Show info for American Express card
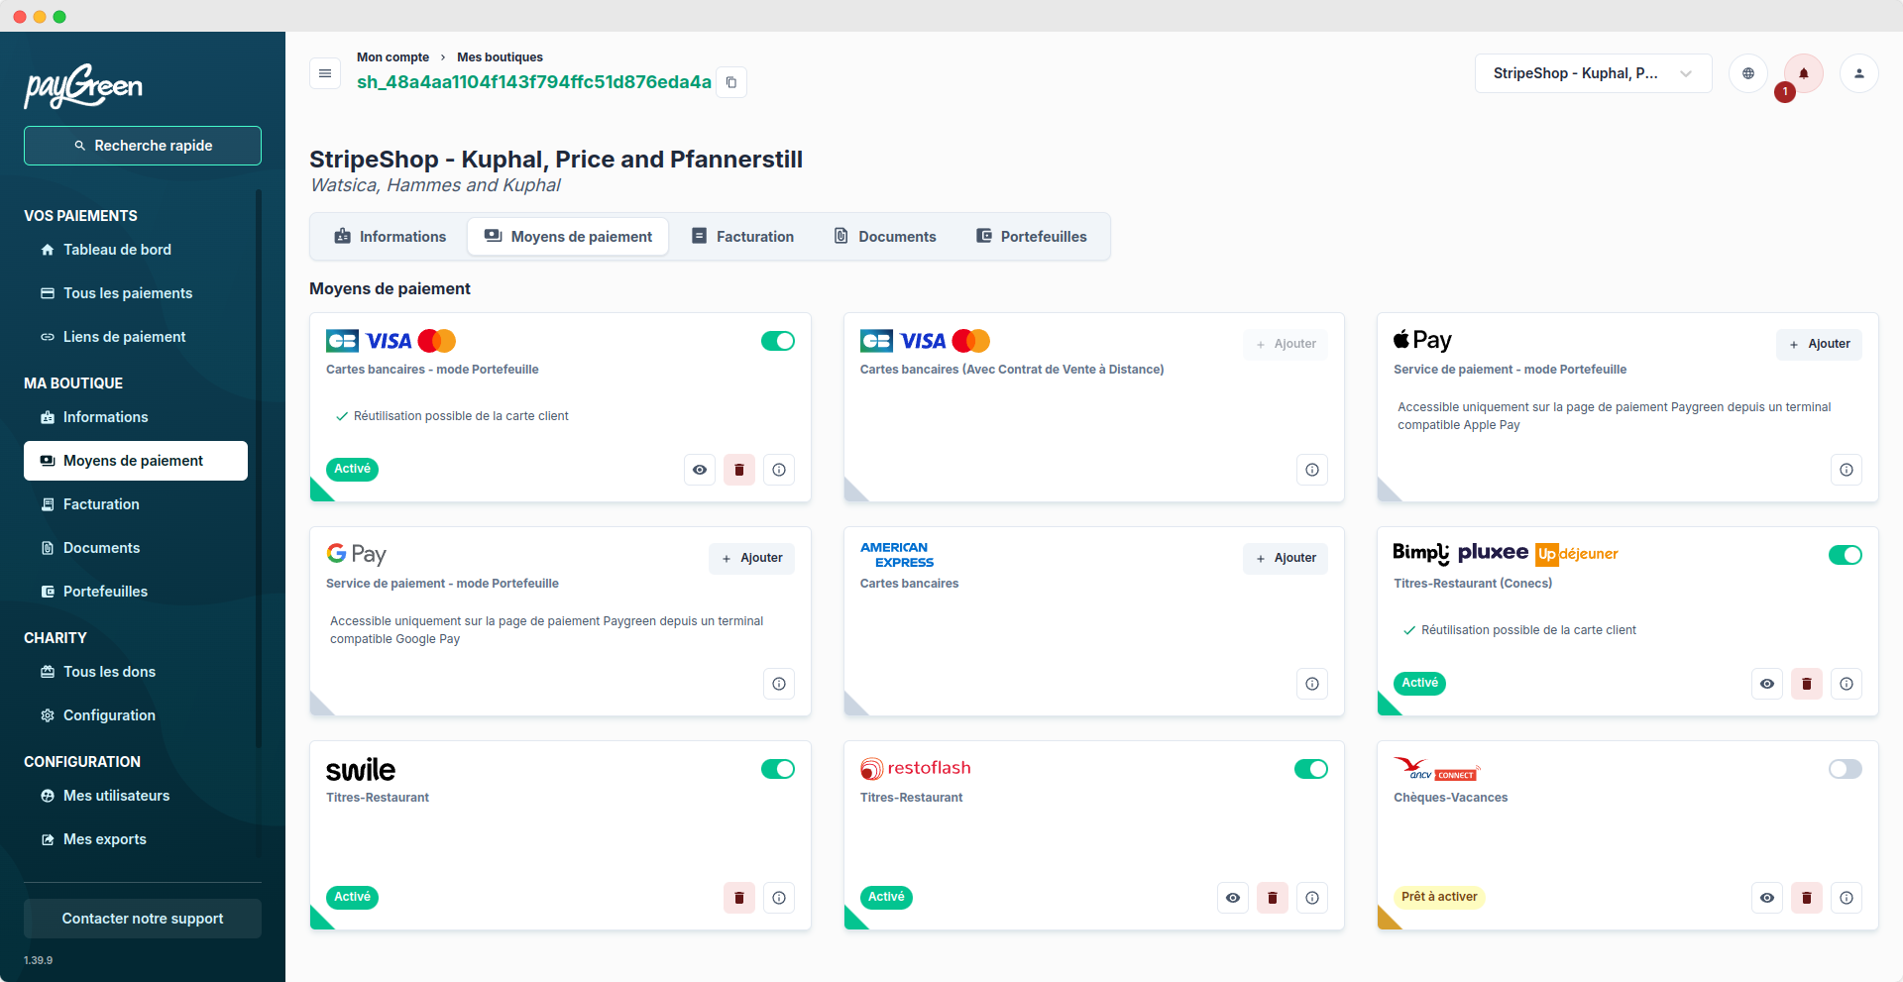1903x982 pixels. click(1311, 684)
